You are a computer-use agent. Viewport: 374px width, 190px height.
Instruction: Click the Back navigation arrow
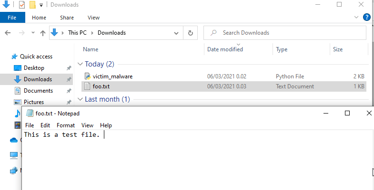click(8, 33)
